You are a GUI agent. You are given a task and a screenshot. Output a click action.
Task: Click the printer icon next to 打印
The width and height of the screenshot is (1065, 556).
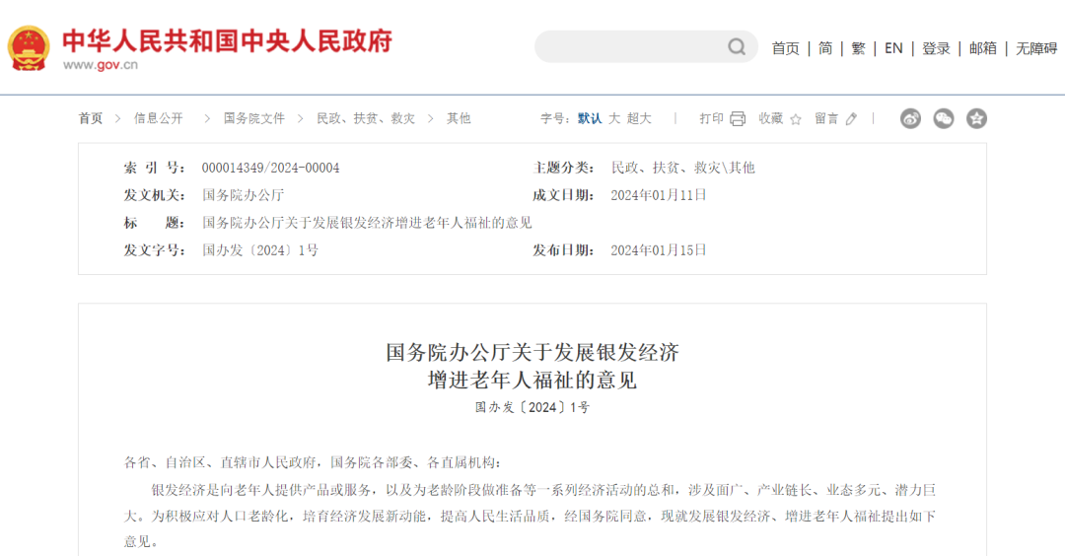point(738,118)
